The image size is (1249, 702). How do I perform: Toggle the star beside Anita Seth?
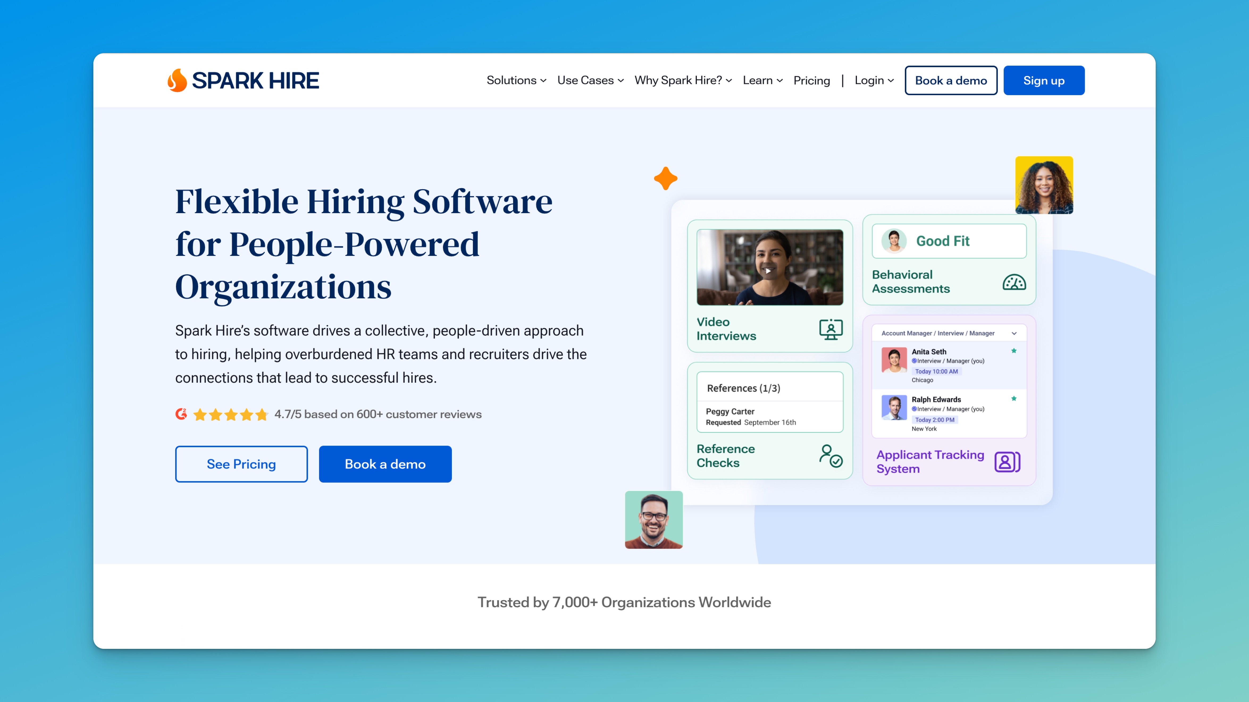point(1014,351)
